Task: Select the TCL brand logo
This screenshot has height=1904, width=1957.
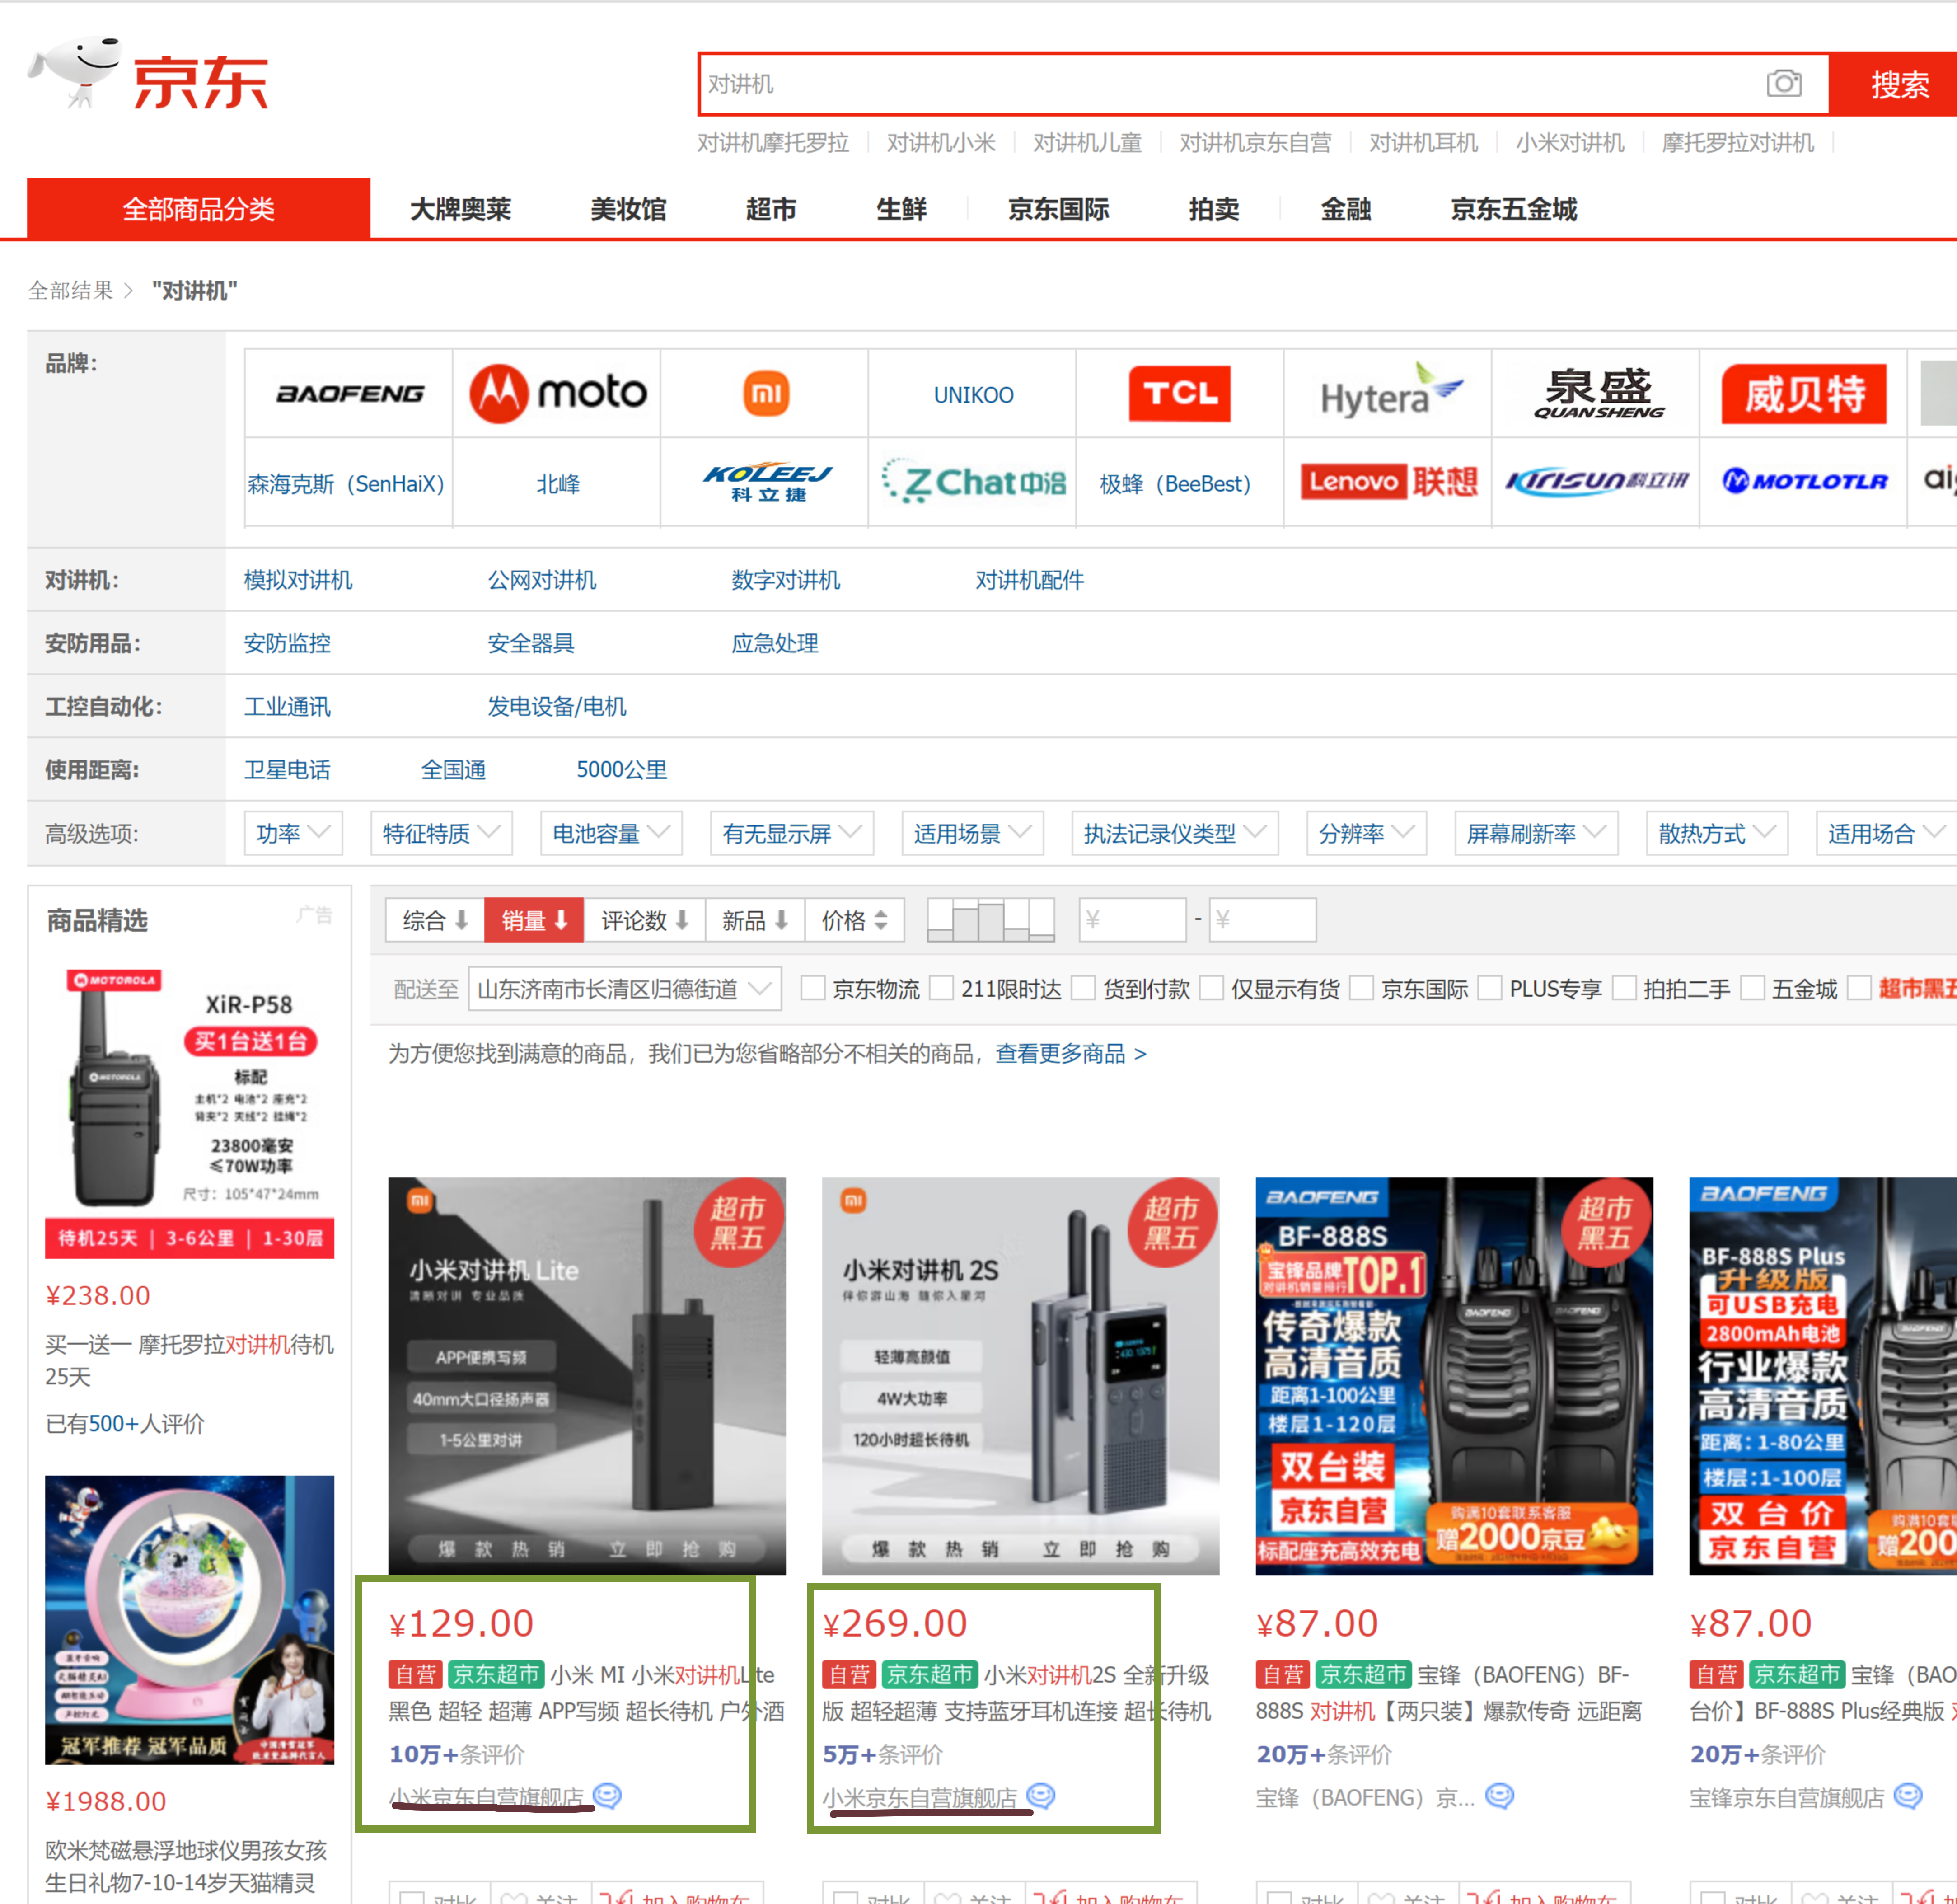Action: click(x=1180, y=393)
